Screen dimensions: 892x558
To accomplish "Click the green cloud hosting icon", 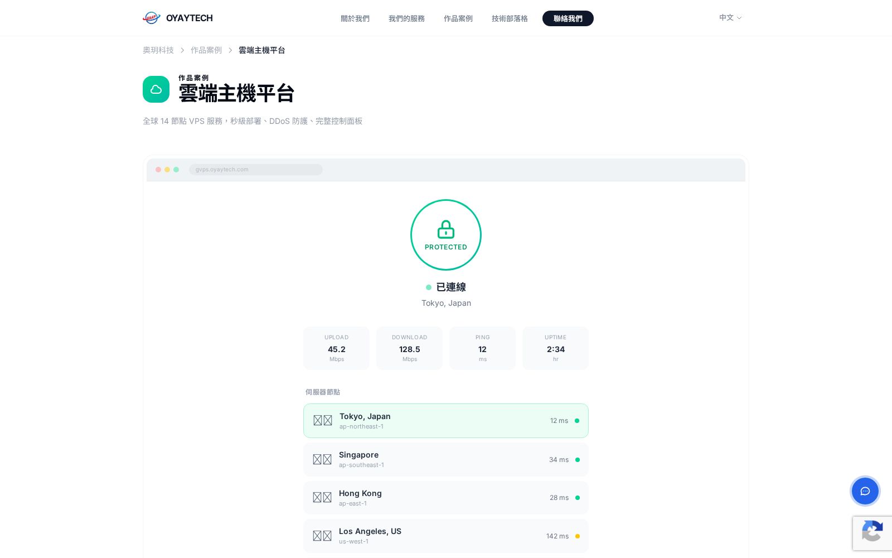I will pyautogui.click(x=156, y=89).
